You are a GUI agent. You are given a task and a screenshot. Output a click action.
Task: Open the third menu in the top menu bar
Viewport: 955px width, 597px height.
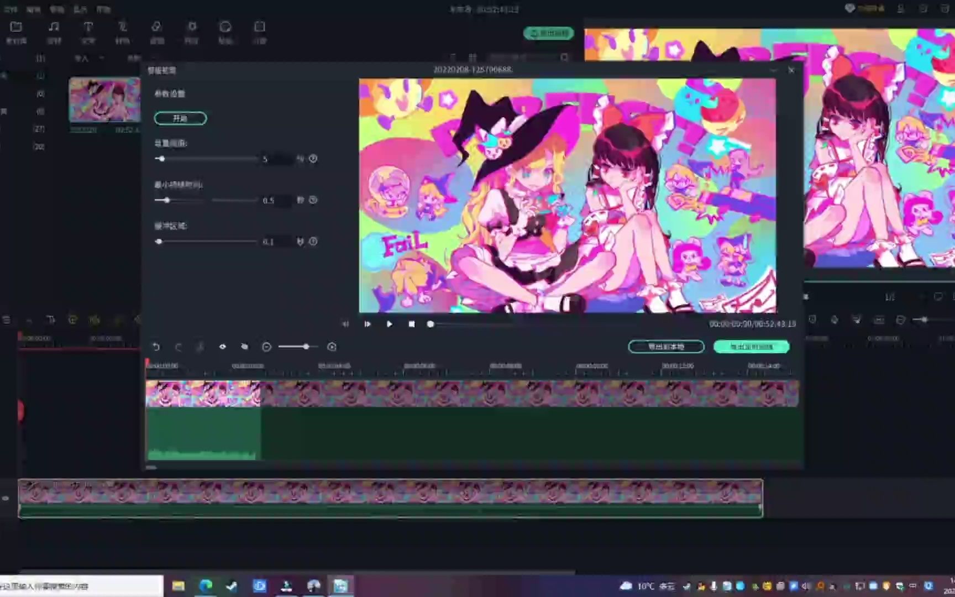pyautogui.click(x=57, y=9)
